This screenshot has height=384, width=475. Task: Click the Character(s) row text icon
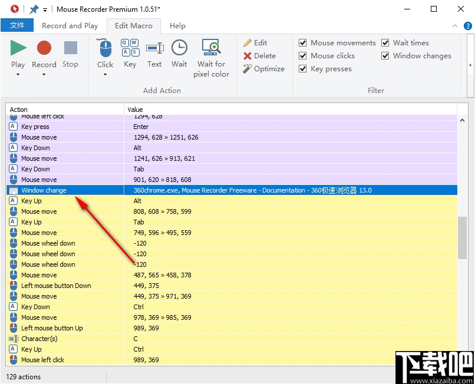[x=14, y=339]
